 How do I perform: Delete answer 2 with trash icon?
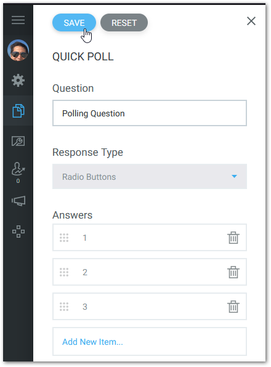pyautogui.click(x=233, y=272)
